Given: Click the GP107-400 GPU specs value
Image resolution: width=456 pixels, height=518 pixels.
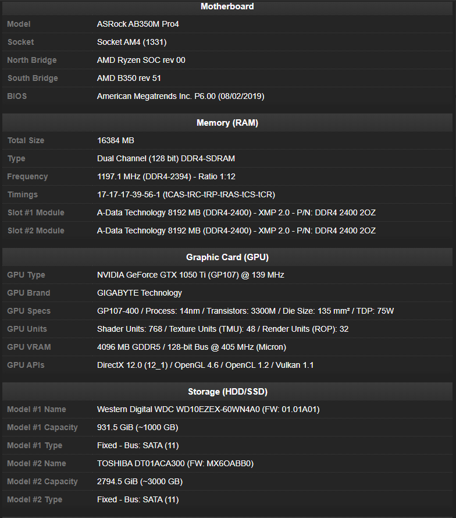Looking at the screenshot, I should pyautogui.click(x=245, y=311).
